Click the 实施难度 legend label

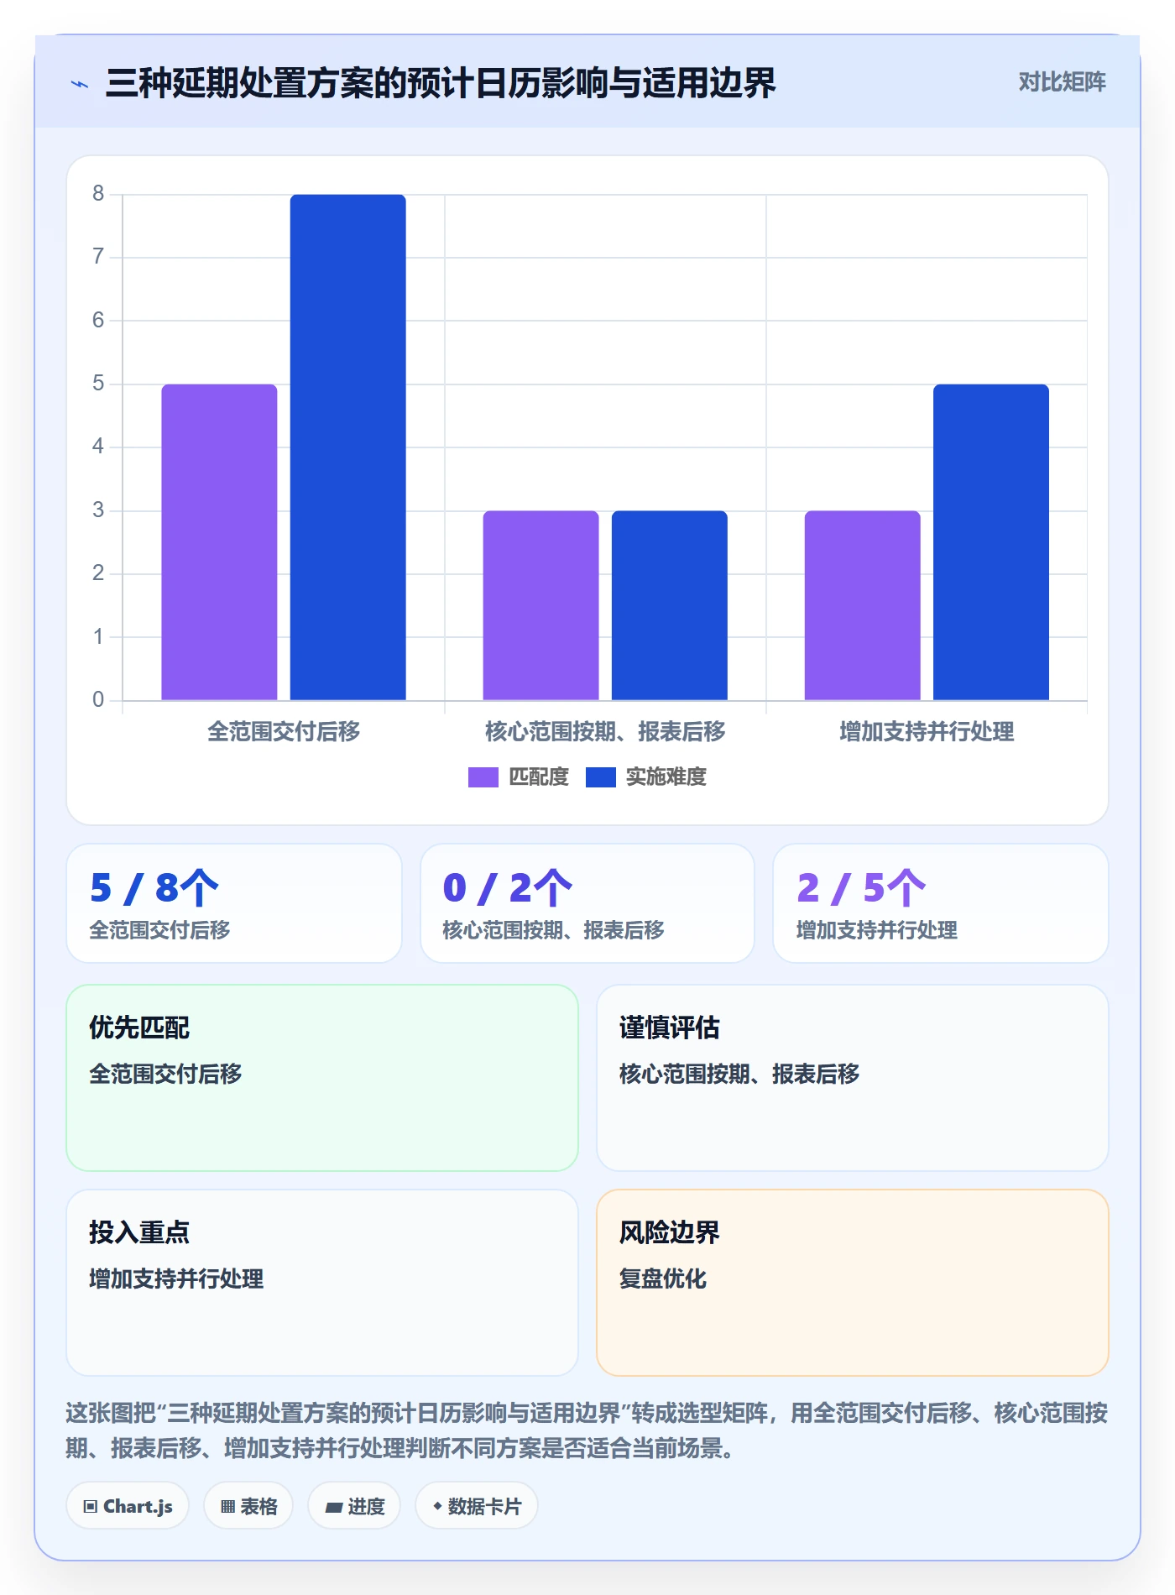click(x=666, y=777)
